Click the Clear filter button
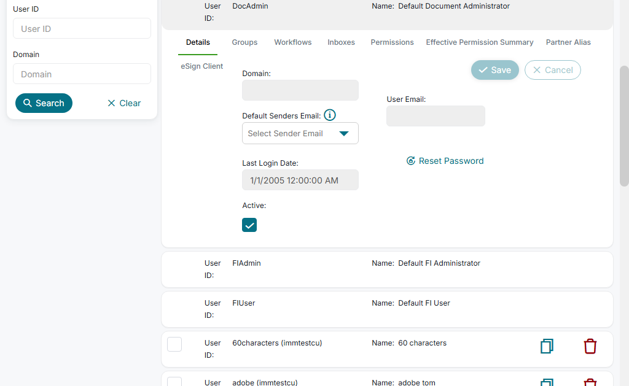Screen dimensions: 629x386 coord(124,103)
